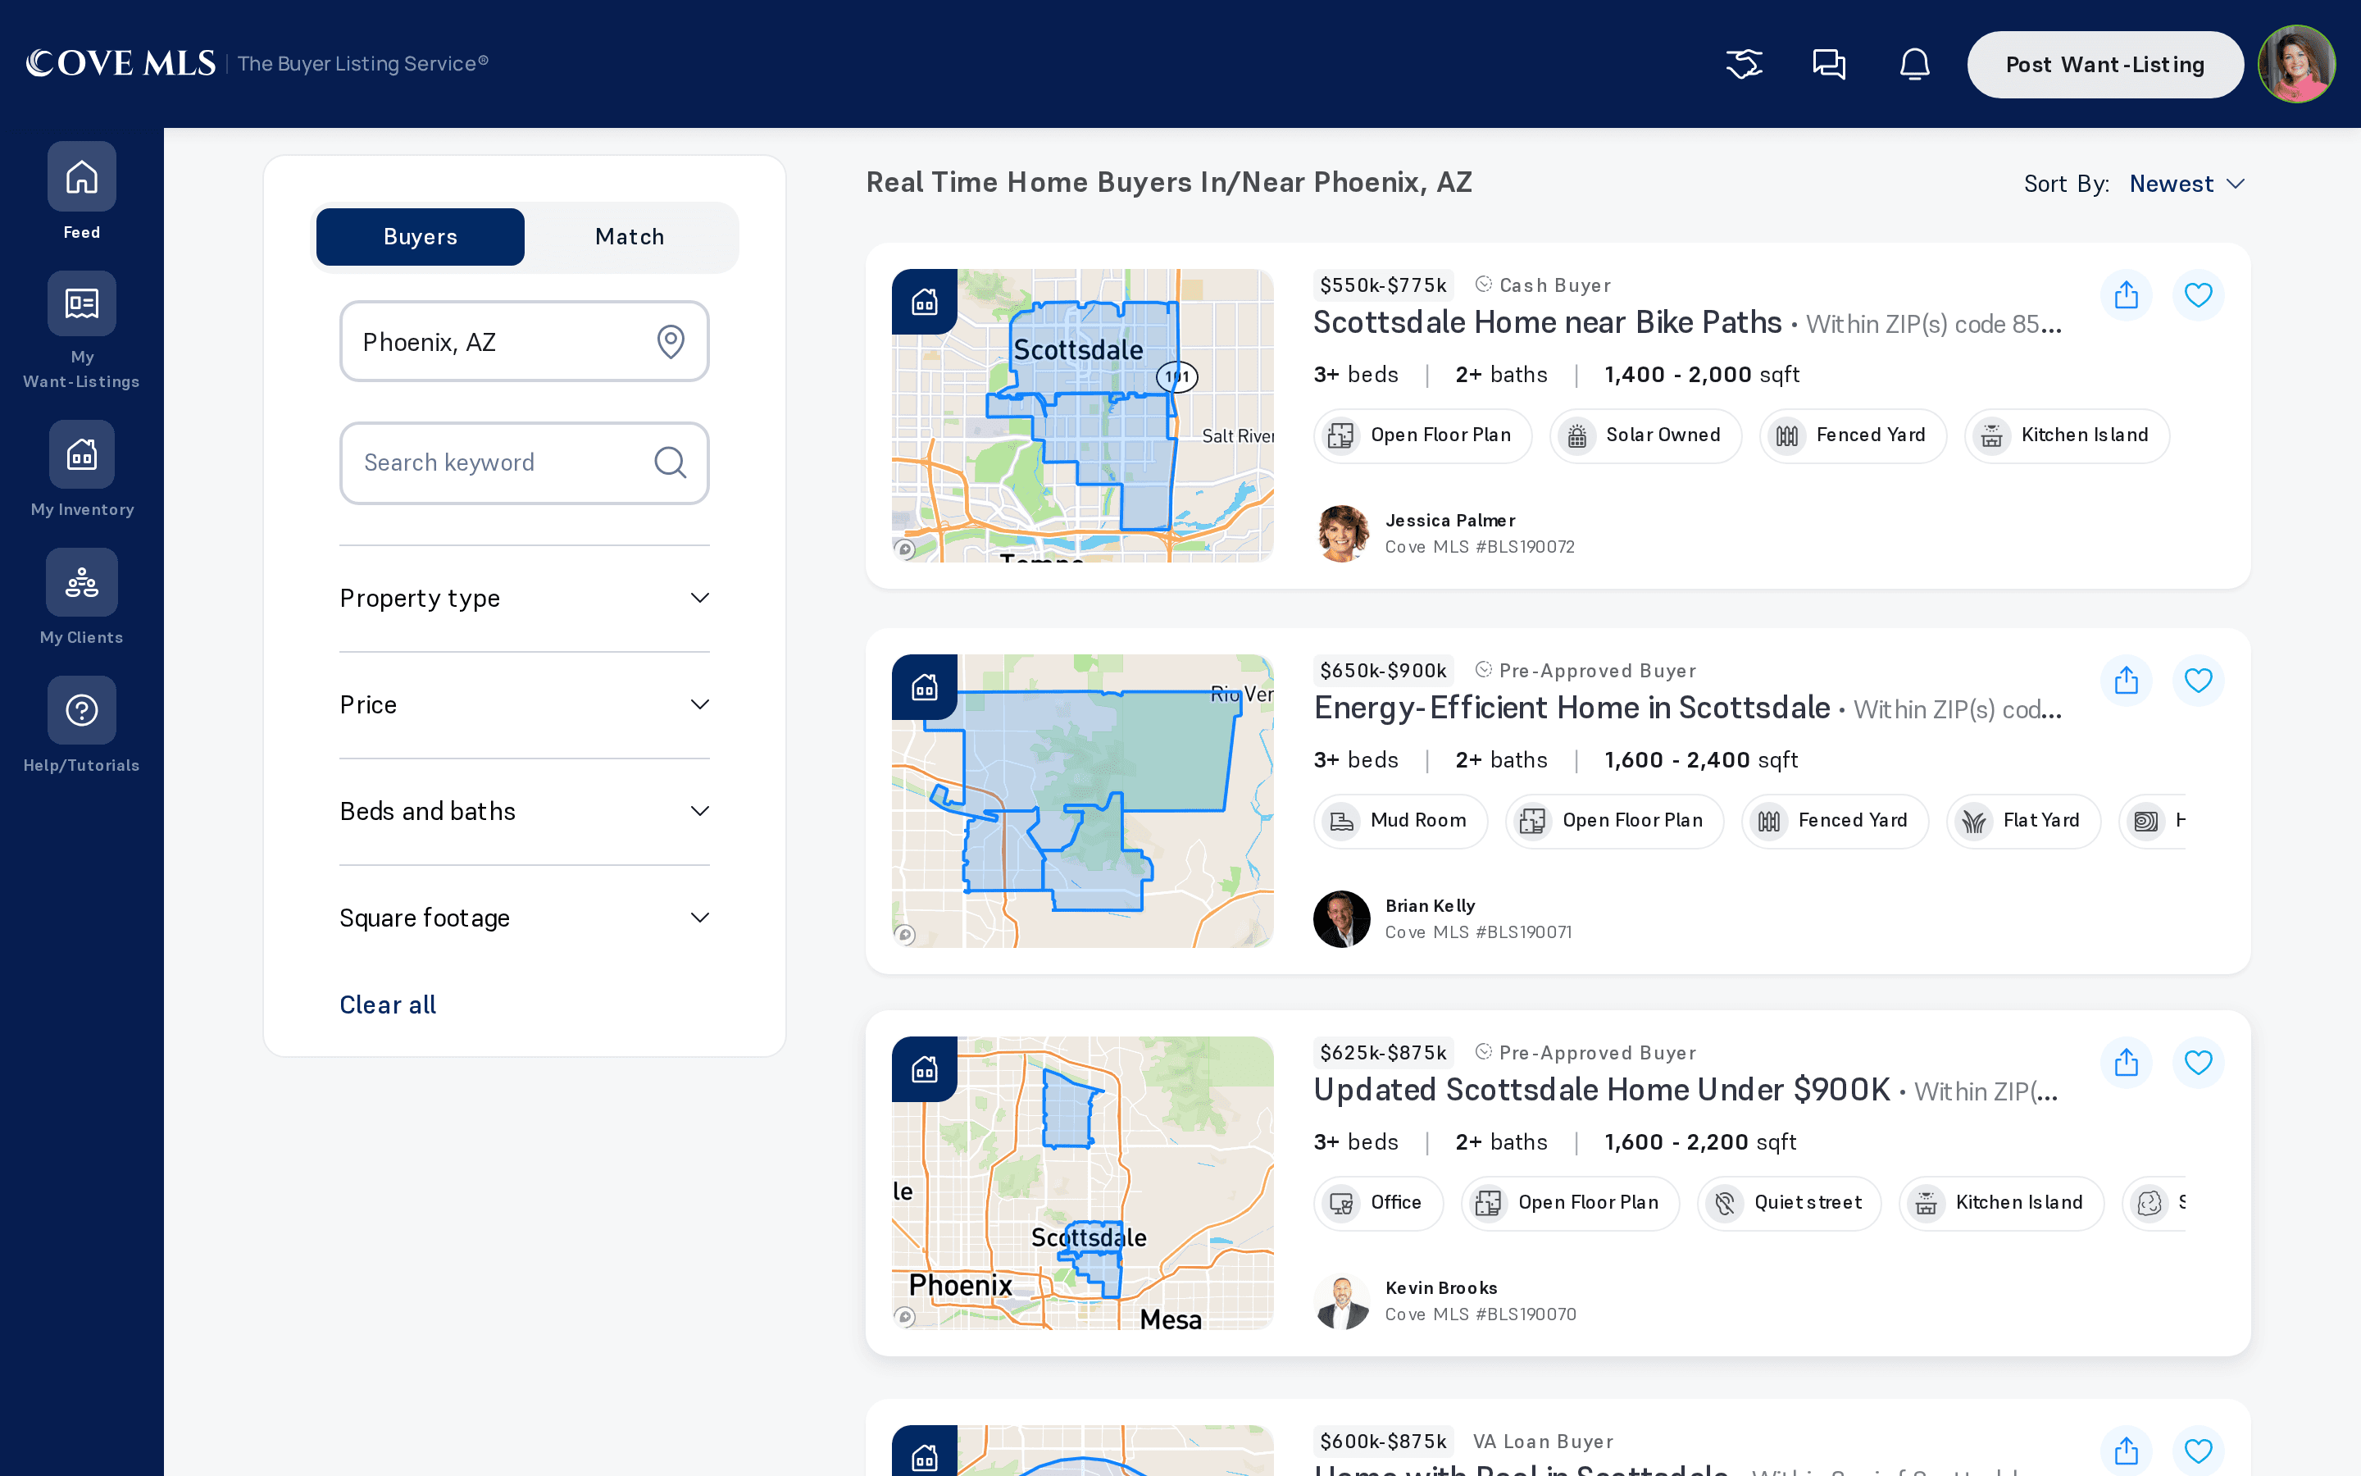This screenshot has height=1476, width=2361.
Task: Click the user profile avatar
Action: (2296, 65)
